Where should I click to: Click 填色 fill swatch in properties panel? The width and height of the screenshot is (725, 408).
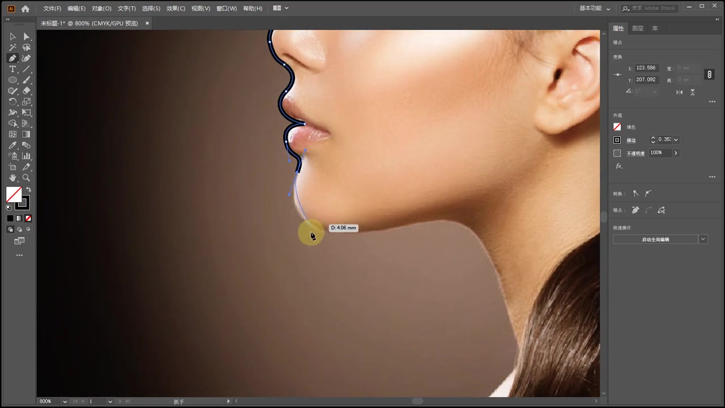pos(617,127)
